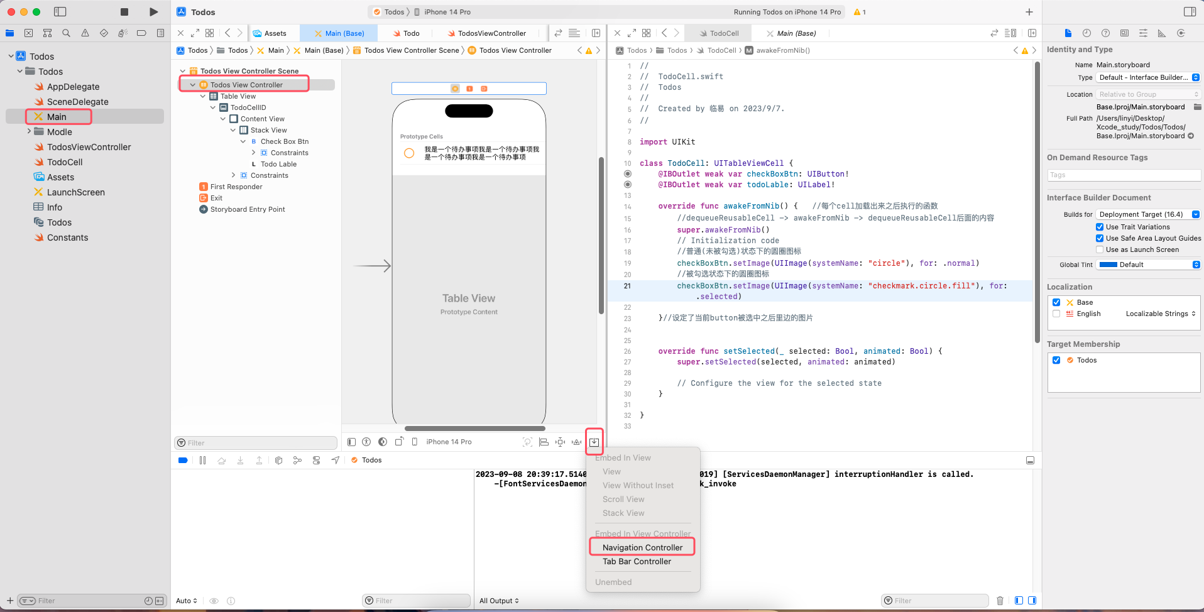Open the Breakpoint navigator icon
Screen dimensions: 1204x612
(142, 33)
